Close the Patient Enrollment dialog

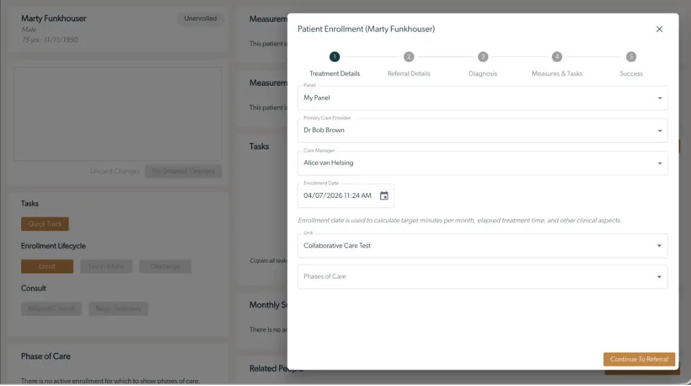click(x=659, y=28)
